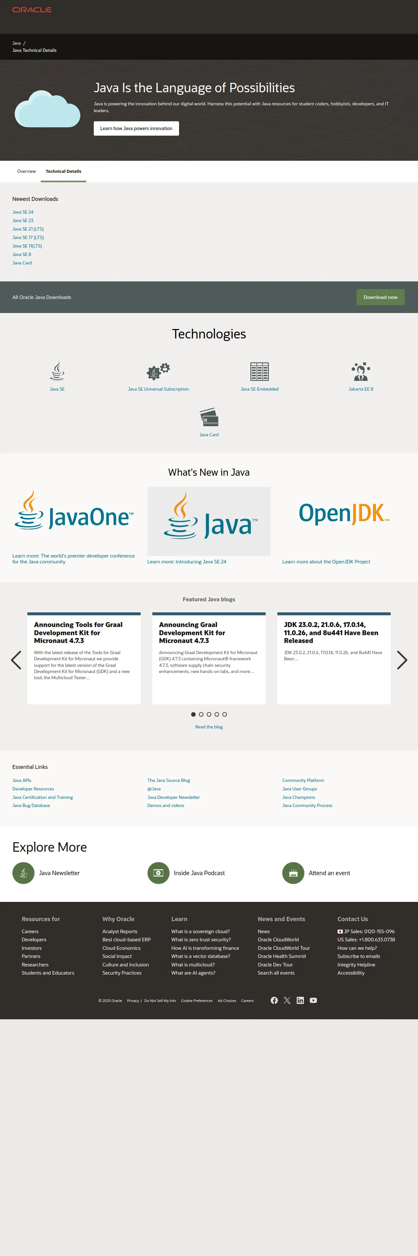Screen dimensions: 418x1256
Task: Click Learn how Java powers innovation button
Action: click(x=136, y=128)
